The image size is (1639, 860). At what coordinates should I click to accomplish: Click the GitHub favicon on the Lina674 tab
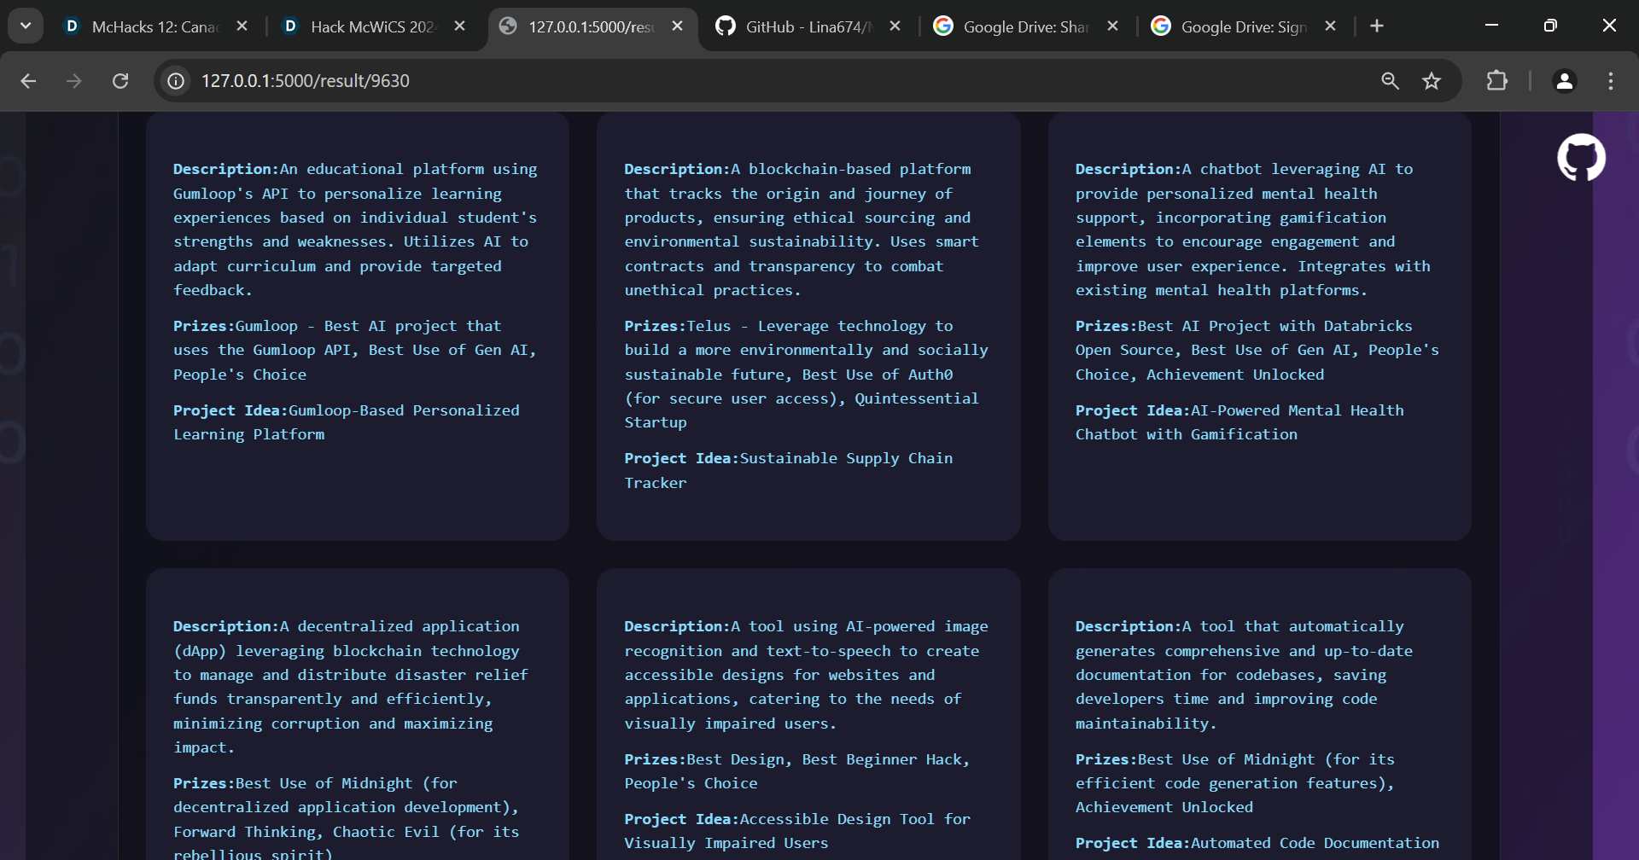click(x=726, y=26)
